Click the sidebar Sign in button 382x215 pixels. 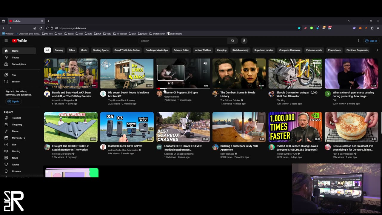pyautogui.click(x=13, y=102)
